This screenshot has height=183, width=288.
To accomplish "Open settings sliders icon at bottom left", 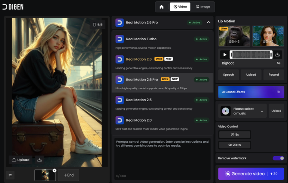I will [x=10, y=175].
